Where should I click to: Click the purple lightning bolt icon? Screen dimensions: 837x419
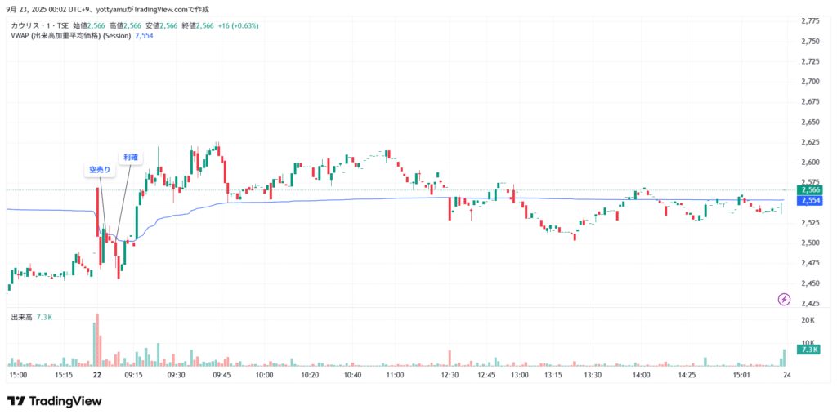[784, 299]
